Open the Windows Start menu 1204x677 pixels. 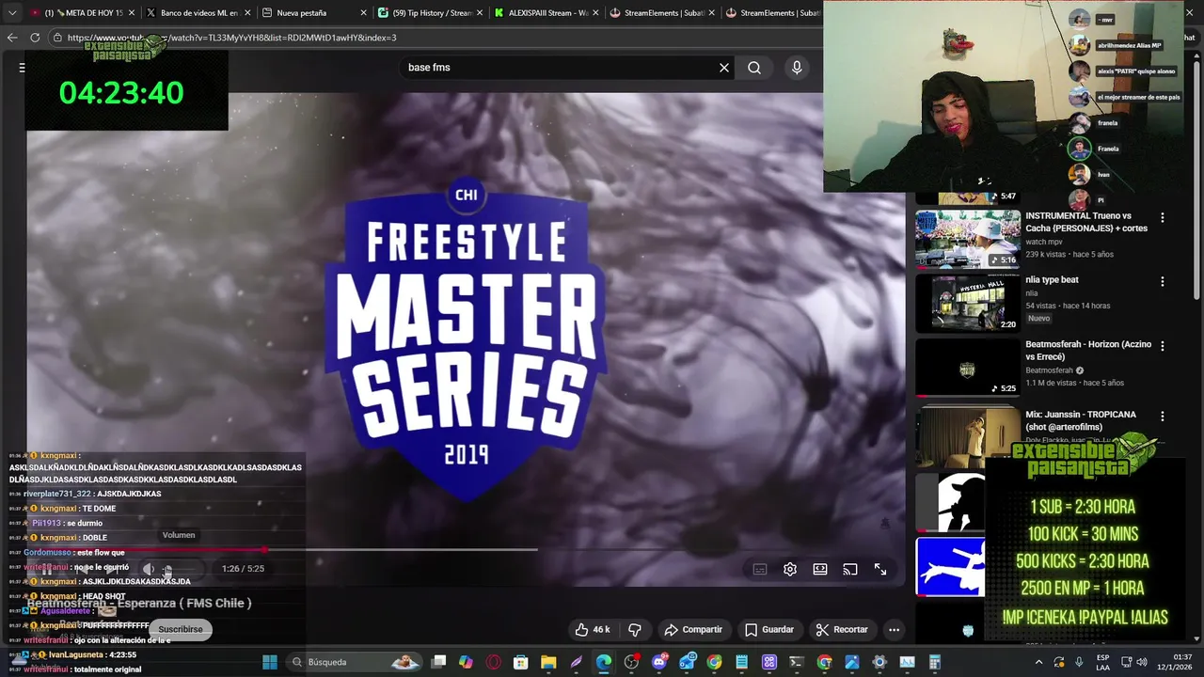[269, 662]
